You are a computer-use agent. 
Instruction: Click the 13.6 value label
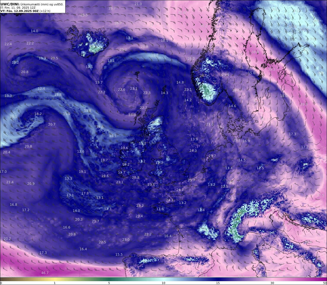point(160,209)
